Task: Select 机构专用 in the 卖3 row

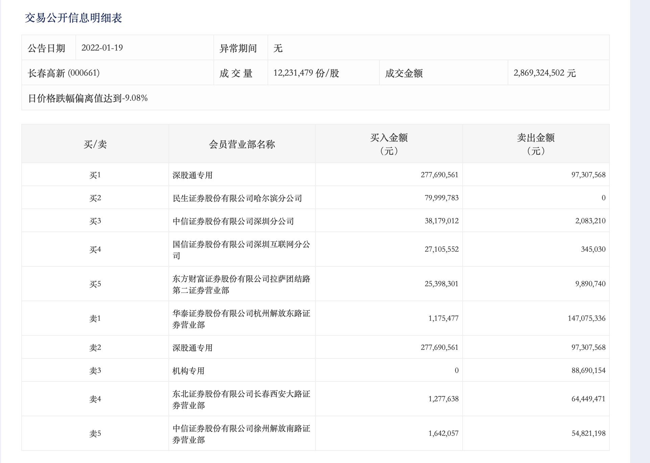Action: pyautogui.click(x=188, y=371)
